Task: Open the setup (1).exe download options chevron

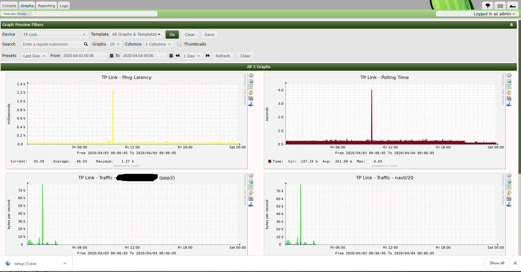Action: (x=65, y=263)
